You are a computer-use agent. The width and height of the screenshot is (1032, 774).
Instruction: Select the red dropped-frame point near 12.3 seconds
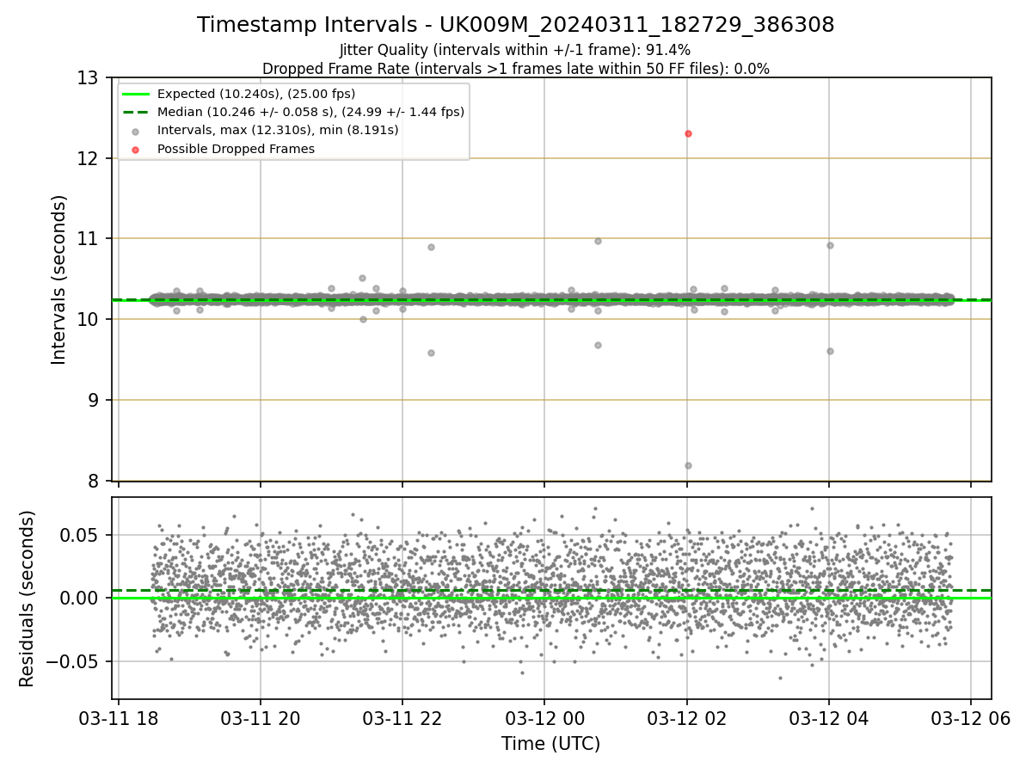(688, 133)
